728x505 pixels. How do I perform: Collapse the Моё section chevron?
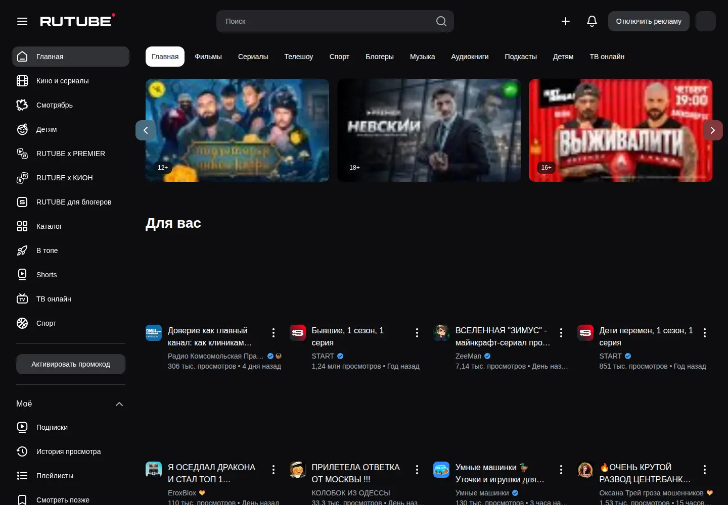tap(119, 404)
